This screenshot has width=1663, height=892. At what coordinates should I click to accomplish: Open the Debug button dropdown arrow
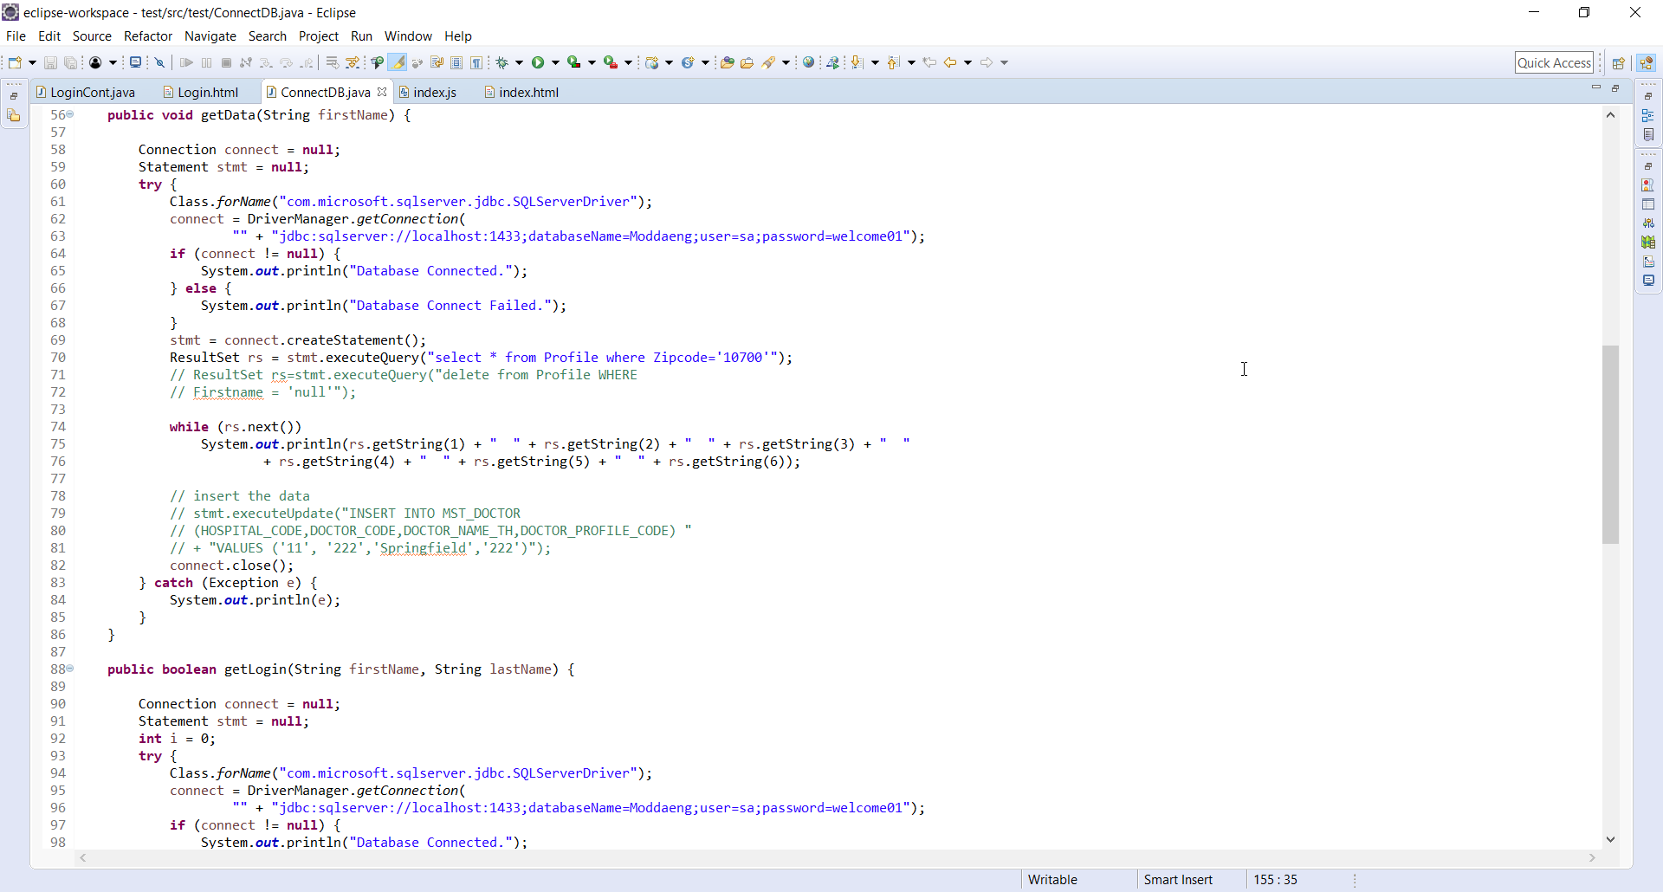[520, 62]
